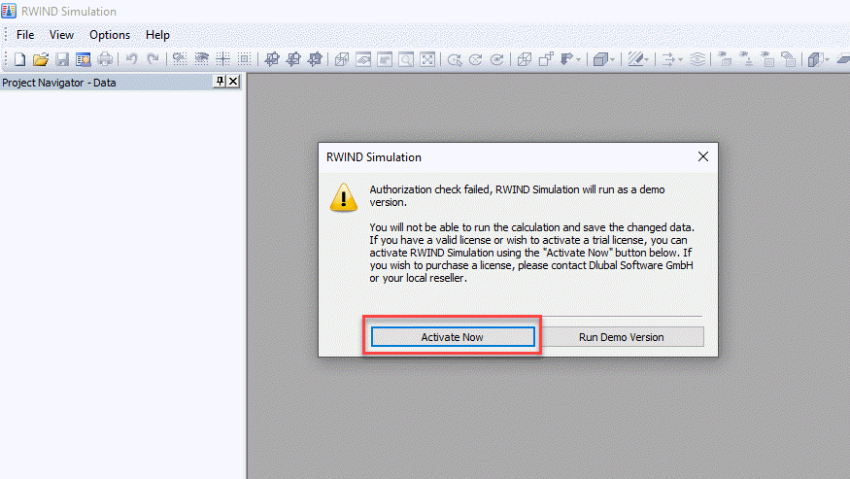The image size is (850, 479).
Task: Click the 'Project Navigator - Data' panel title
Action: [x=59, y=83]
